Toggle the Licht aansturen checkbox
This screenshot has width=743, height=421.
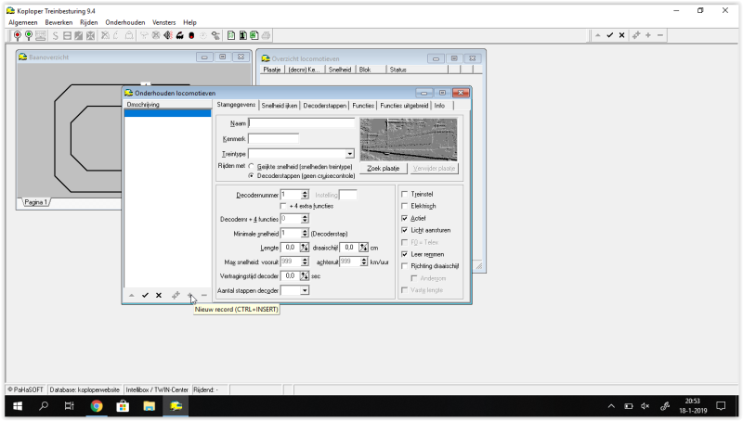point(404,230)
